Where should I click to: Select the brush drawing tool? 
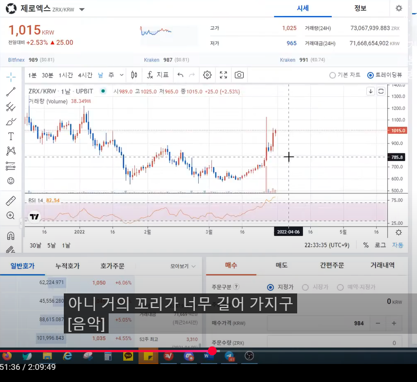pos(11,122)
